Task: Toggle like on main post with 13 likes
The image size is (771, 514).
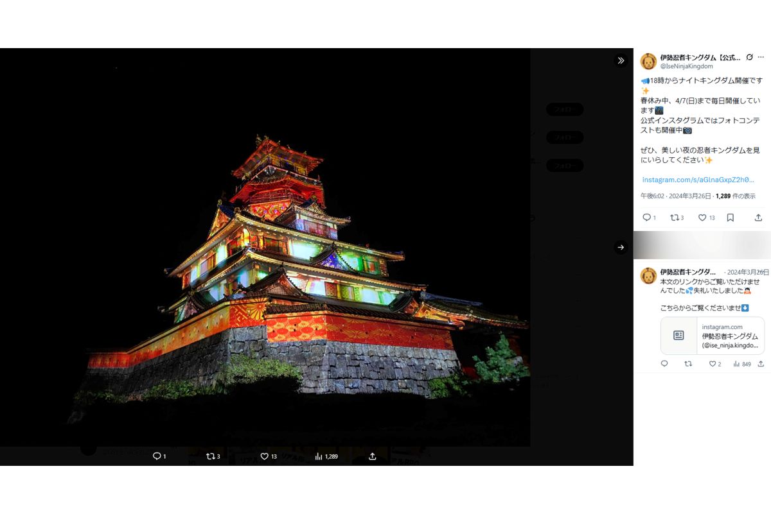Action: pyautogui.click(x=706, y=218)
